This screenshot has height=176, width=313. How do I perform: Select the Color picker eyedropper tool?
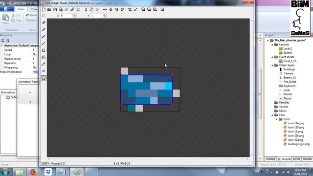(x=44, y=64)
